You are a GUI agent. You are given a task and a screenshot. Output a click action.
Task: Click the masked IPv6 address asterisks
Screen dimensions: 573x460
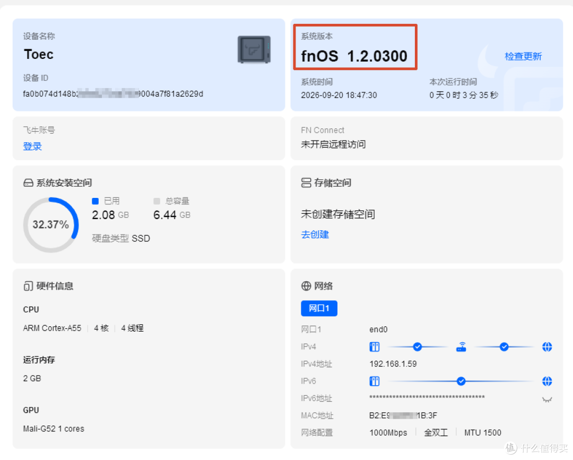click(x=427, y=397)
